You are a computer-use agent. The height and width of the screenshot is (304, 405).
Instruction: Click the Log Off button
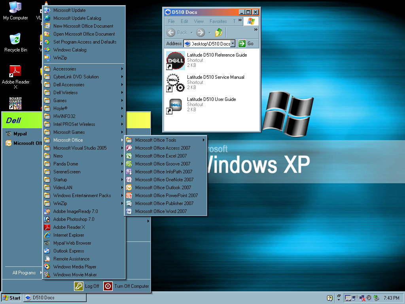[x=87, y=286]
